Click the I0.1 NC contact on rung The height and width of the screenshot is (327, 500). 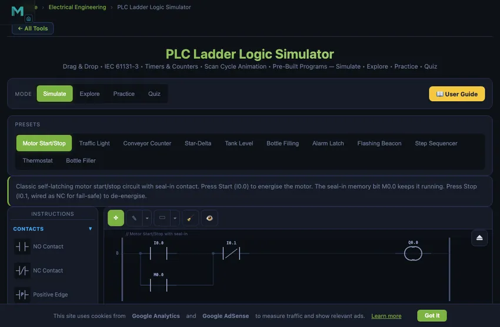(x=231, y=253)
